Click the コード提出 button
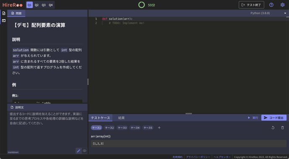Image resolution: width=289 pixels, height=159 pixels. 274,118
